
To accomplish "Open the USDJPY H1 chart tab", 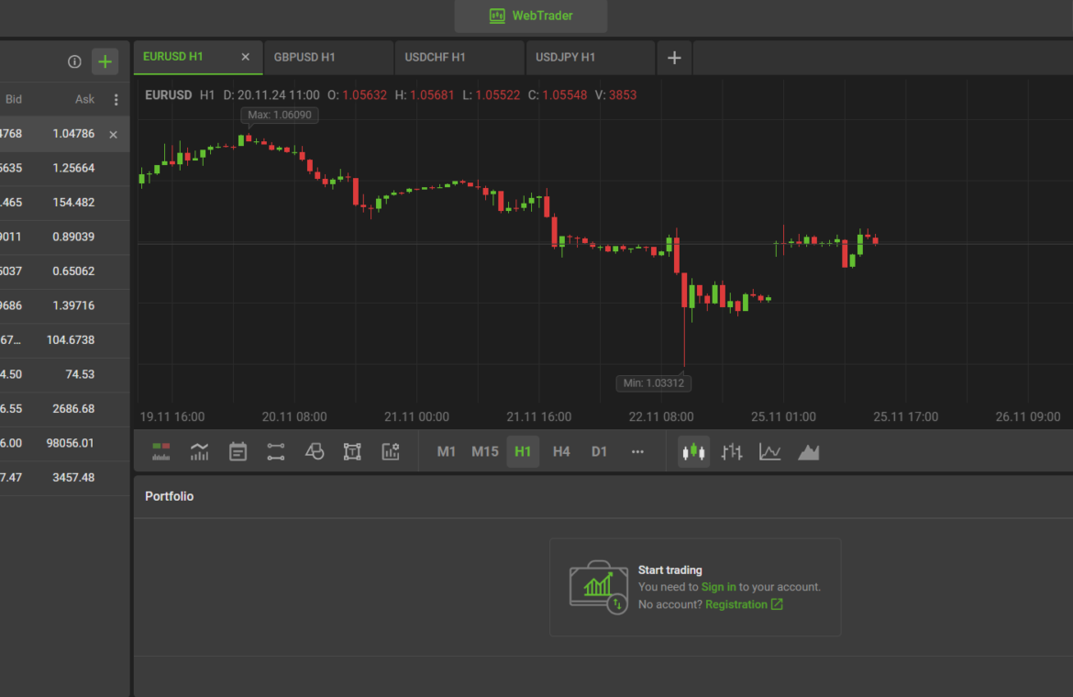I will coord(590,58).
